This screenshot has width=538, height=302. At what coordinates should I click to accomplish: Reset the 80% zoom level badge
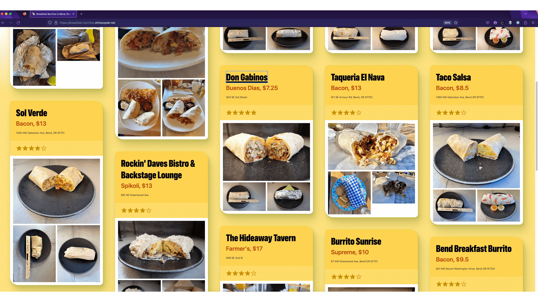(447, 23)
